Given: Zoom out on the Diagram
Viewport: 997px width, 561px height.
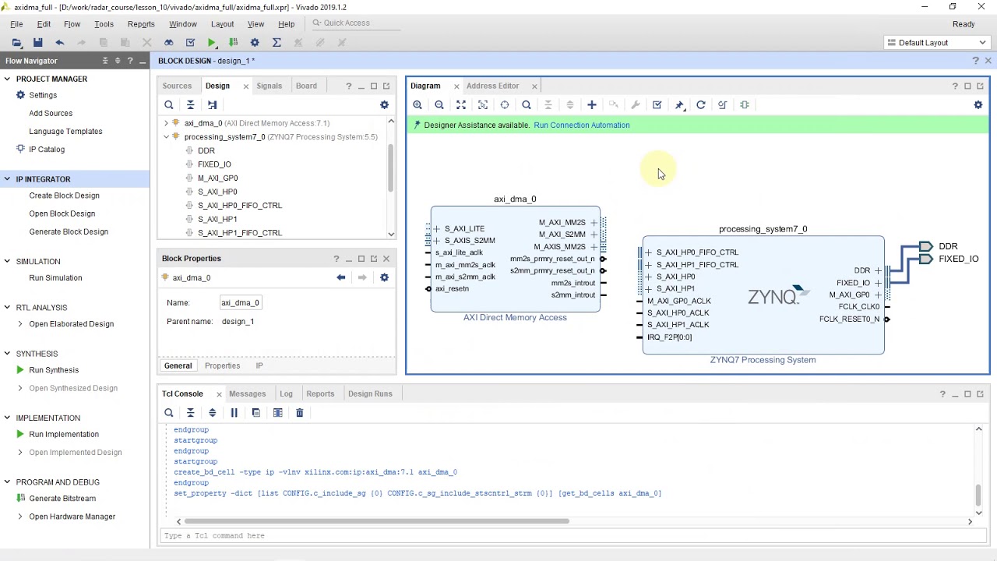Looking at the screenshot, I should (439, 105).
